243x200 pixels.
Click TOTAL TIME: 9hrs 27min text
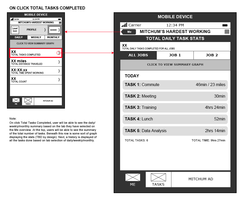[208, 140]
